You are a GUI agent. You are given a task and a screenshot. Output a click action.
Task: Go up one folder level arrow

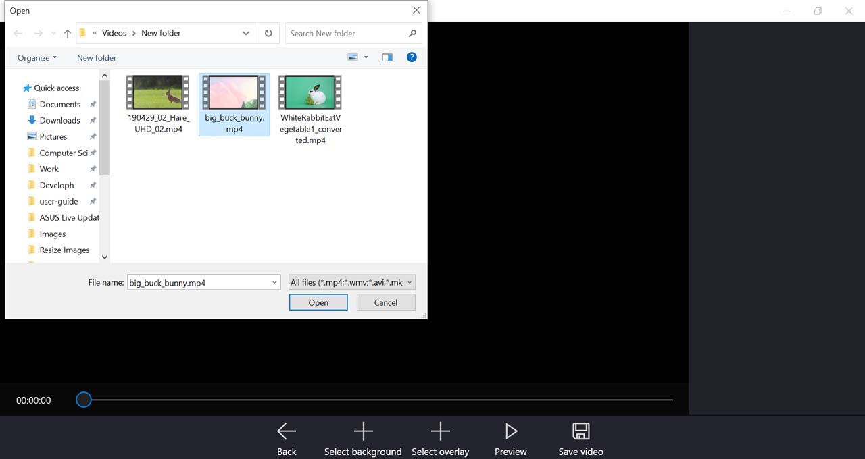click(x=68, y=33)
